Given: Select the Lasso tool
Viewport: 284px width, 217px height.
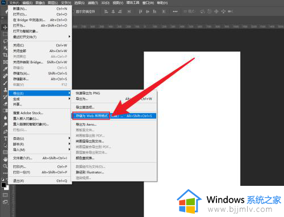Looking at the screenshot, I should pos(5,41).
